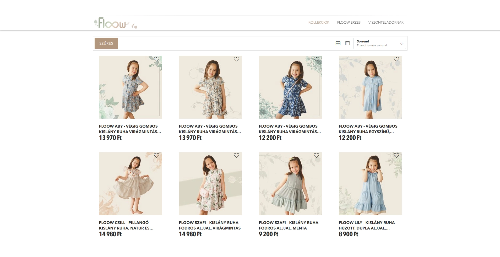Open the Lily blue dress photo
The height and width of the screenshot is (257, 500).
point(370,184)
